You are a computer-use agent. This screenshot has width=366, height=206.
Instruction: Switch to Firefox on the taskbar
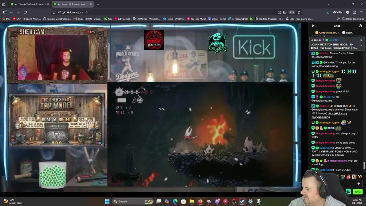pyautogui.click(x=200, y=201)
